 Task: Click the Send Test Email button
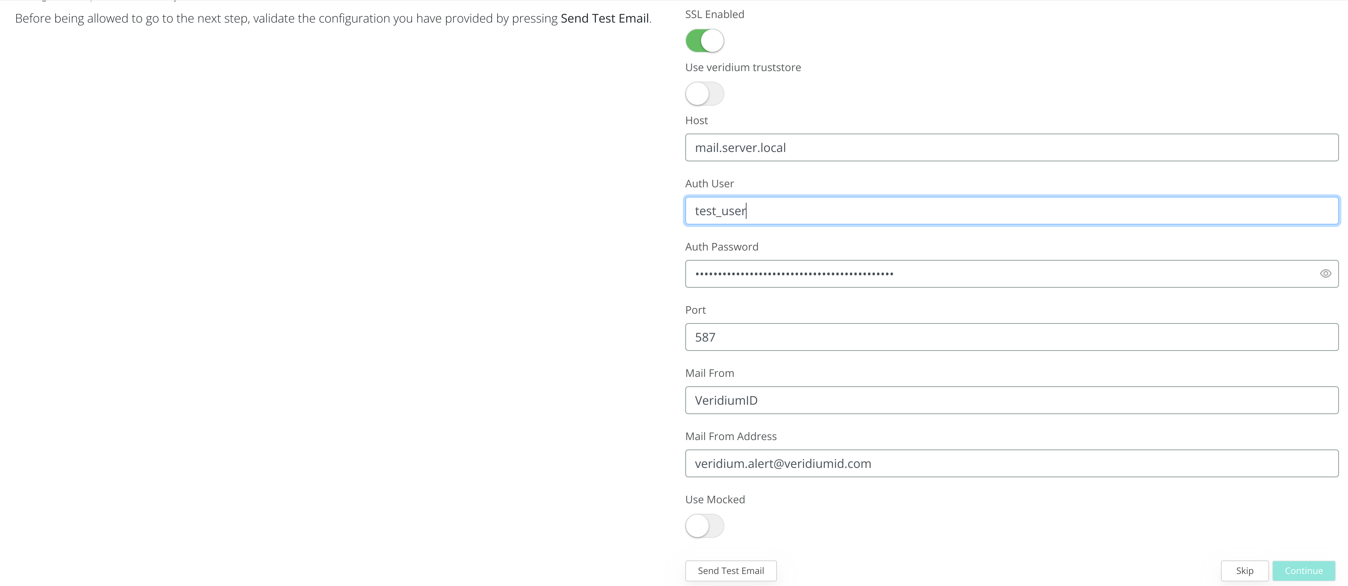click(730, 571)
